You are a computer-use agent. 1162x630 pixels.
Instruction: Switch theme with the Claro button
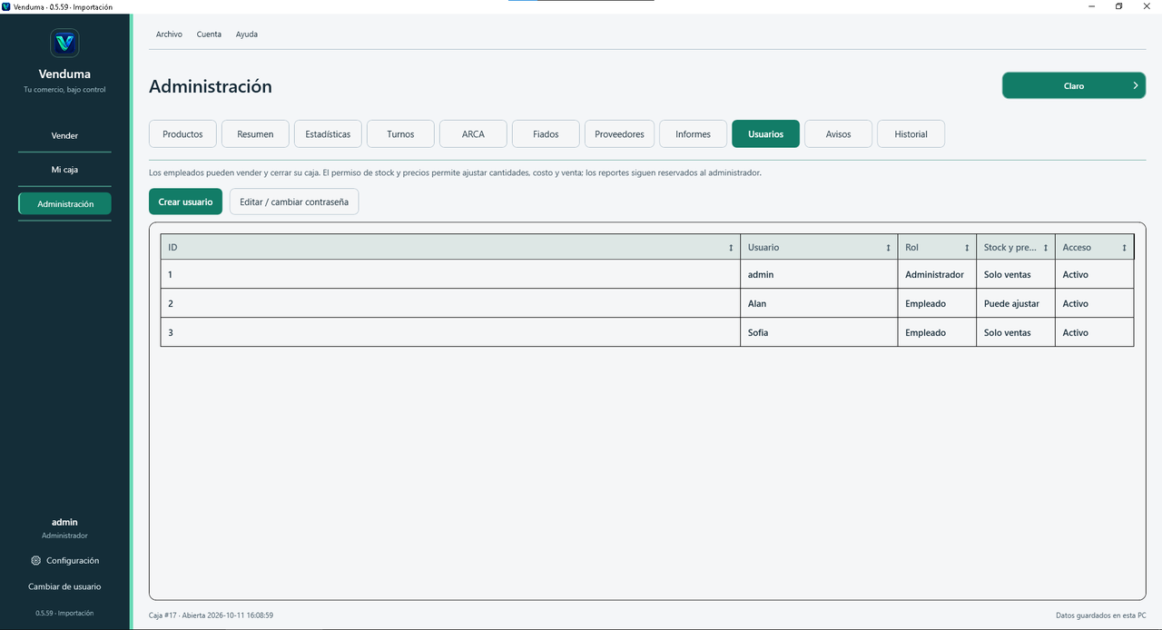[x=1074, y=85]
